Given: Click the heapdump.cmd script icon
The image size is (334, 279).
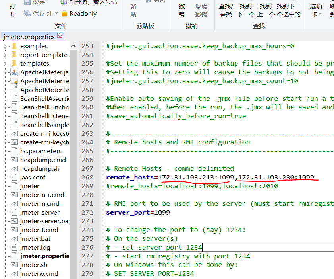Looking at the screenshot, I should coord(14,160).
